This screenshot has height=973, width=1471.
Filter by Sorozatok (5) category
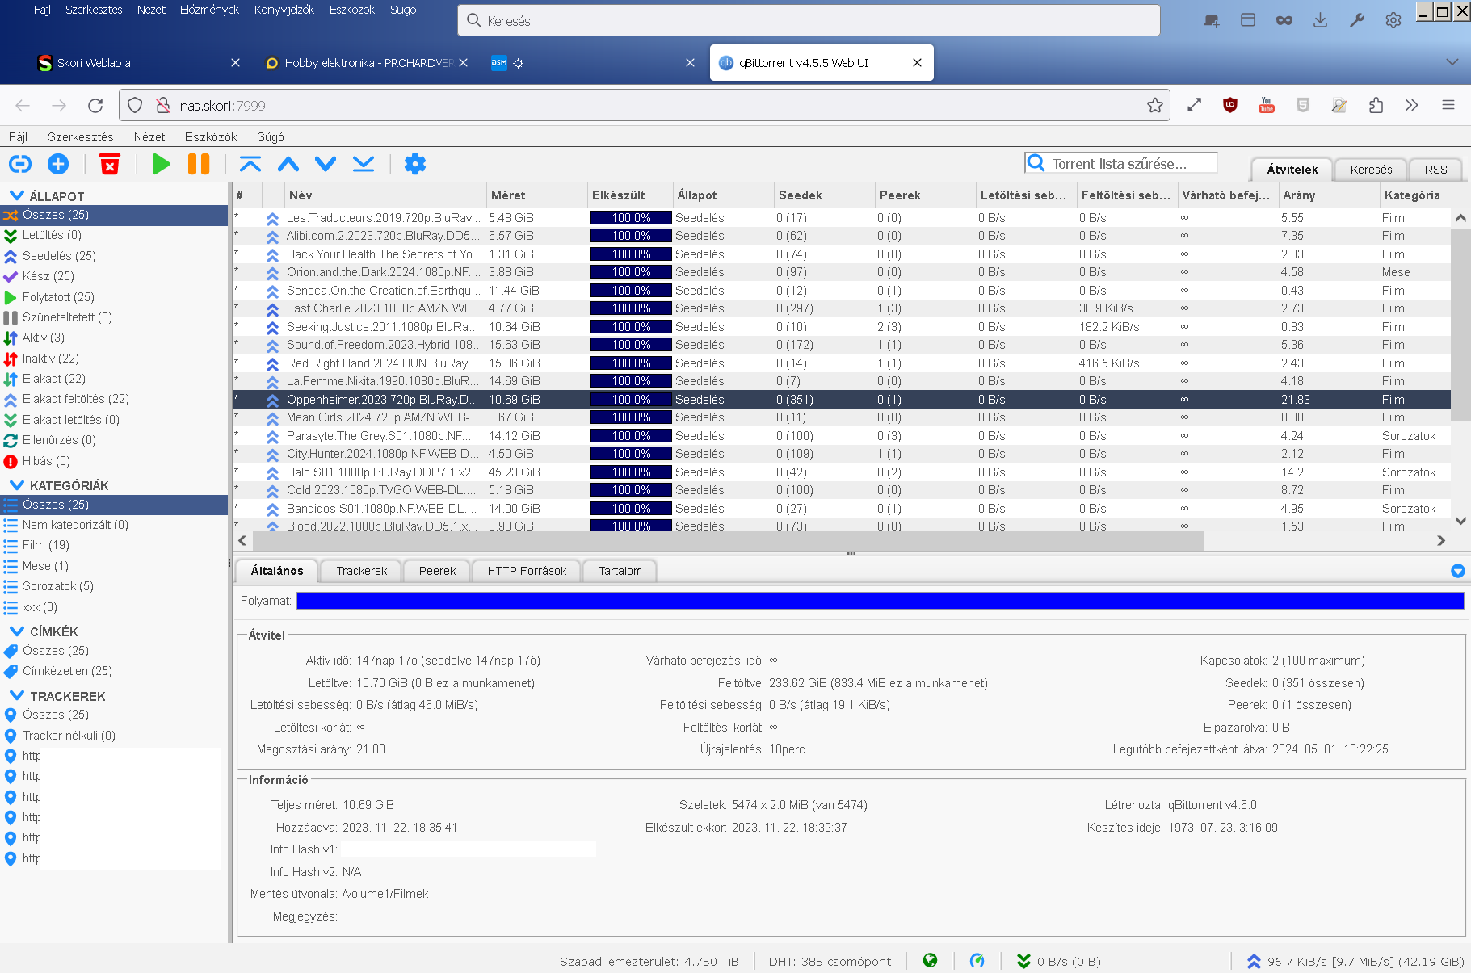(x=57, y=586)
